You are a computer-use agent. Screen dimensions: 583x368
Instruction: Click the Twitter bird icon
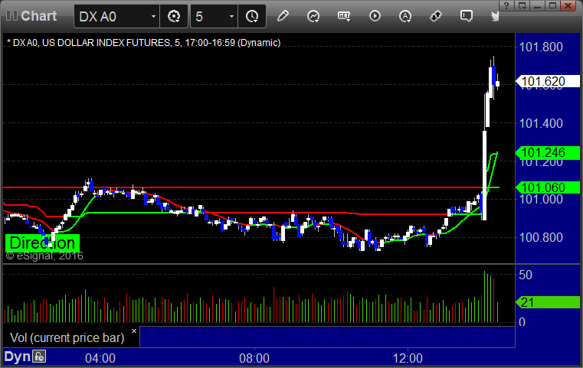[x=496, y=16]
